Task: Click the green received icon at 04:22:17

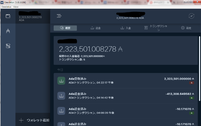Action: point(61,81)
